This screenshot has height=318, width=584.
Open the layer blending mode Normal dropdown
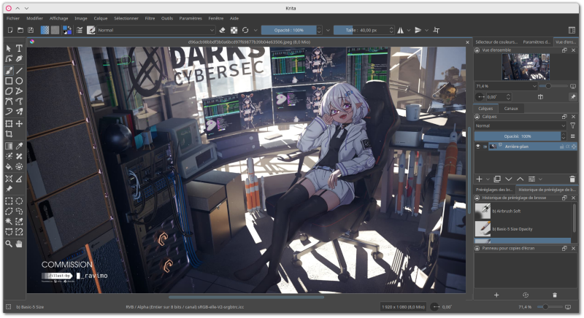[520, 125]
